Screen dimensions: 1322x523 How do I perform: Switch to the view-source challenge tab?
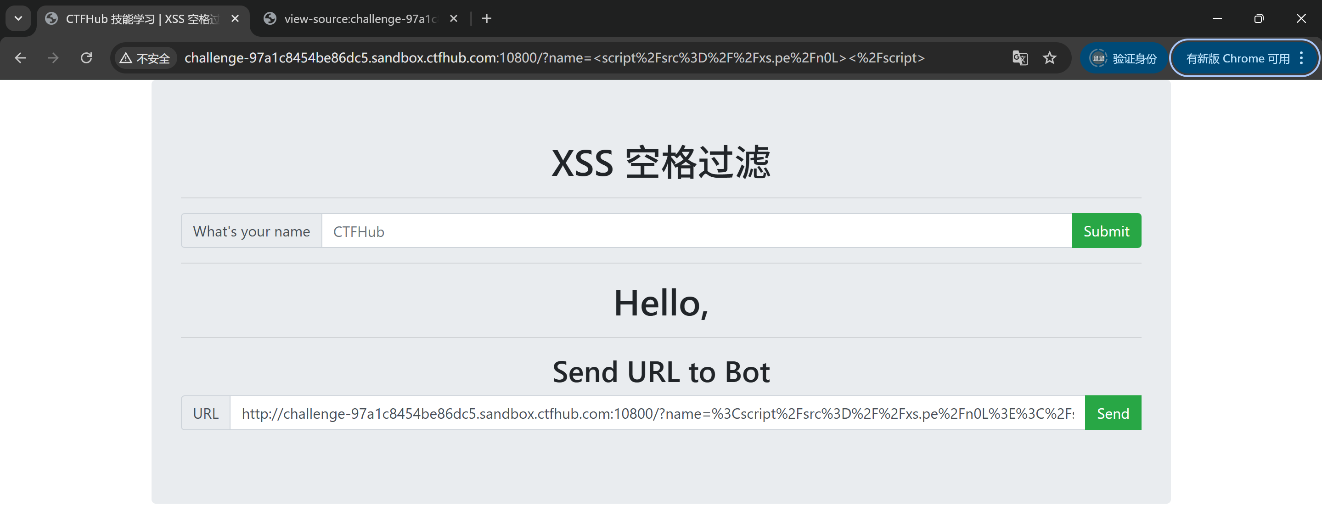(359, 19)
